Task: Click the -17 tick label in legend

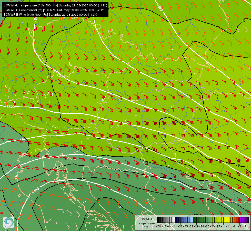Action: [x=218, y=226]
